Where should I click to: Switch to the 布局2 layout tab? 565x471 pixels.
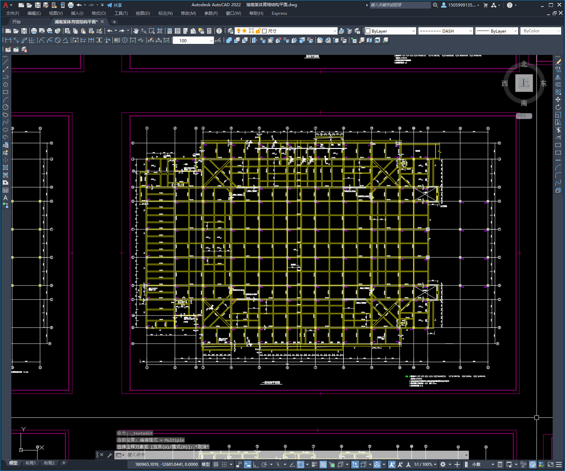(49, 463)
